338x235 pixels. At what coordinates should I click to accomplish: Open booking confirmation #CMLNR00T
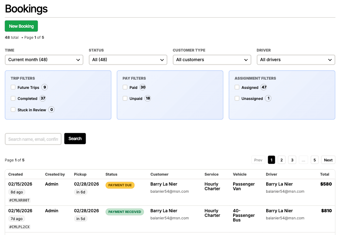[19, 200]
